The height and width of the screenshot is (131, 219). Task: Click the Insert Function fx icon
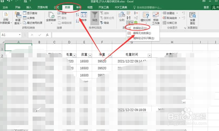(47, 35)
